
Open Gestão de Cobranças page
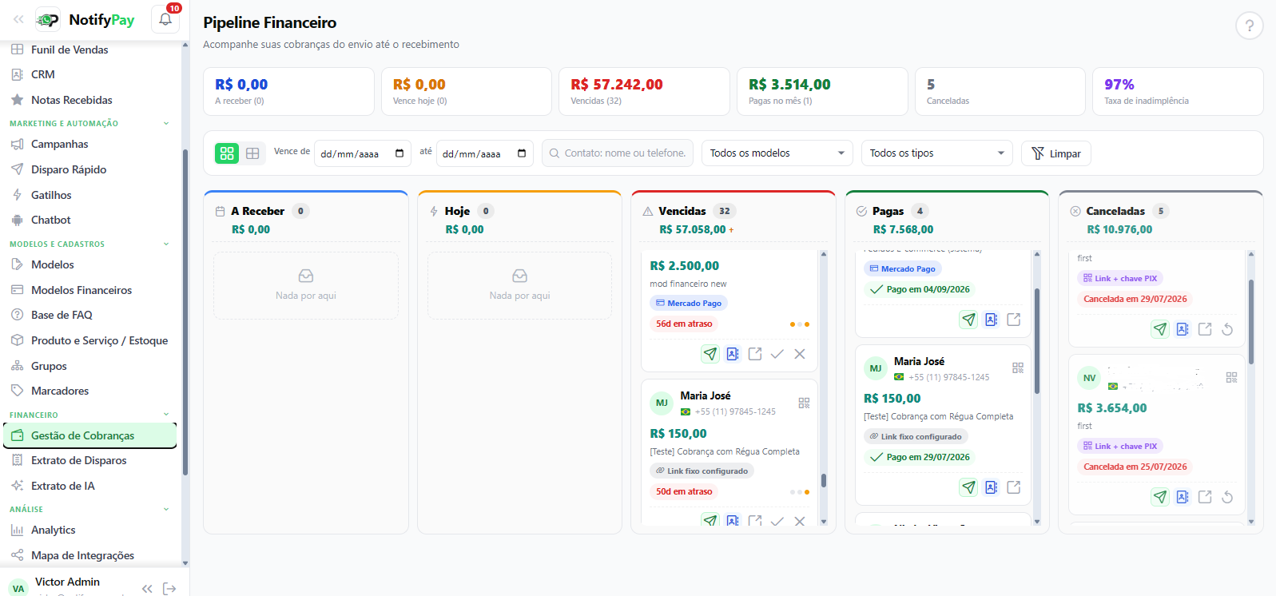point(90,435)
